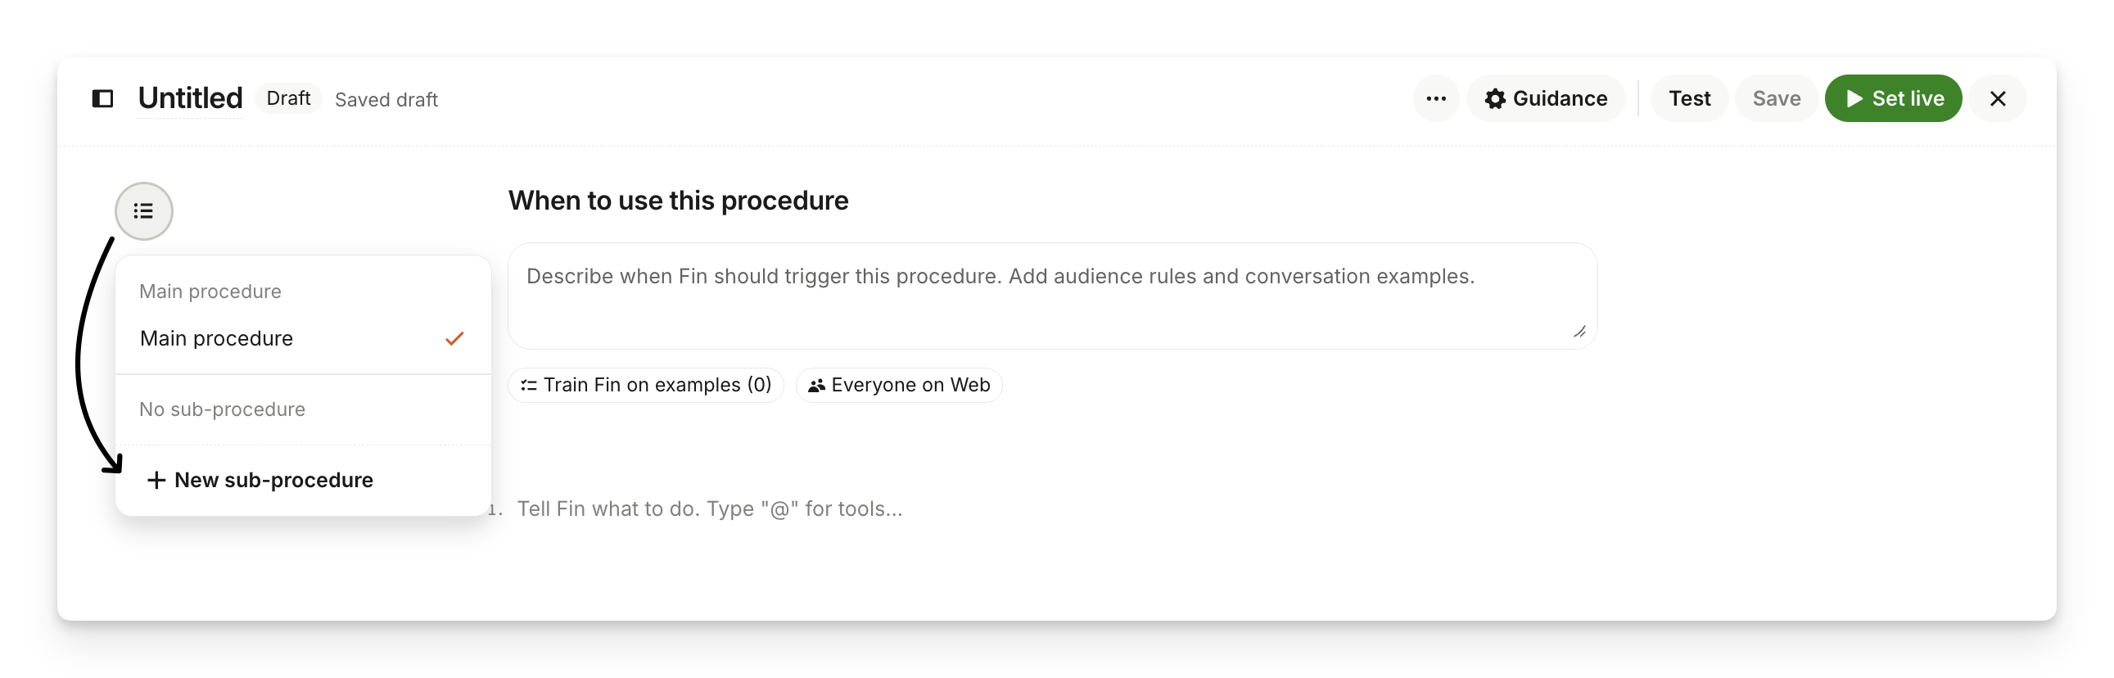Open the more options ellipsis menu

pos(1435,99)
